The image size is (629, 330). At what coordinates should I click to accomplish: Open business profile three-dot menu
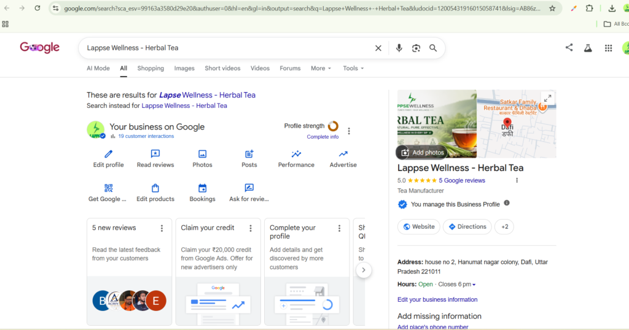(349, 131)
